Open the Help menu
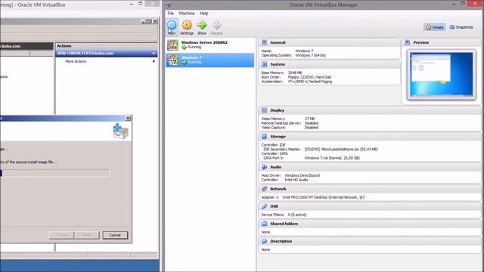484x272 pixels. (203, 14)
